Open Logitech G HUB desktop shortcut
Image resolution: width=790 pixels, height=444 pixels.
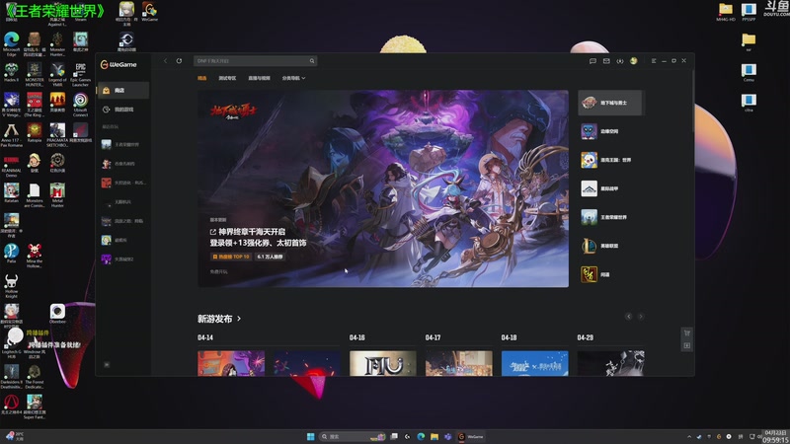[11, 344]
